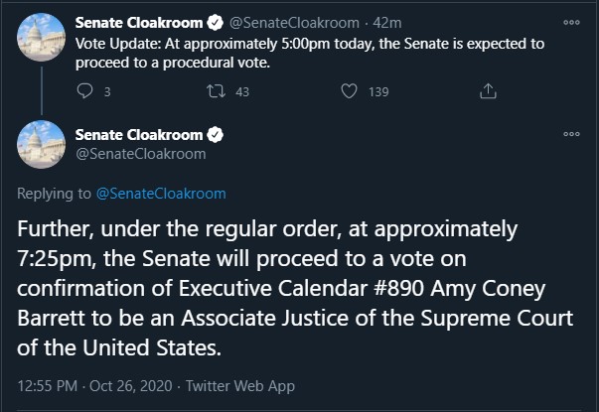
Task: Click the 12:55 PM · Oct 26, 2020 timestamp
Action: tap(94, 385)
